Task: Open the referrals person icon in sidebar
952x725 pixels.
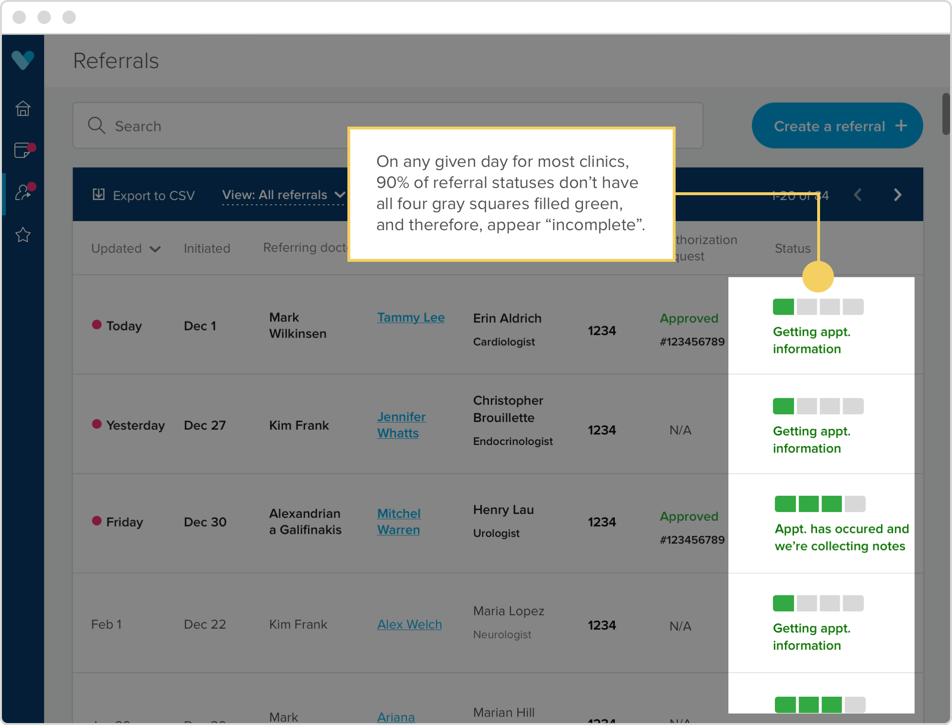Action: click(x=23, y=192)
